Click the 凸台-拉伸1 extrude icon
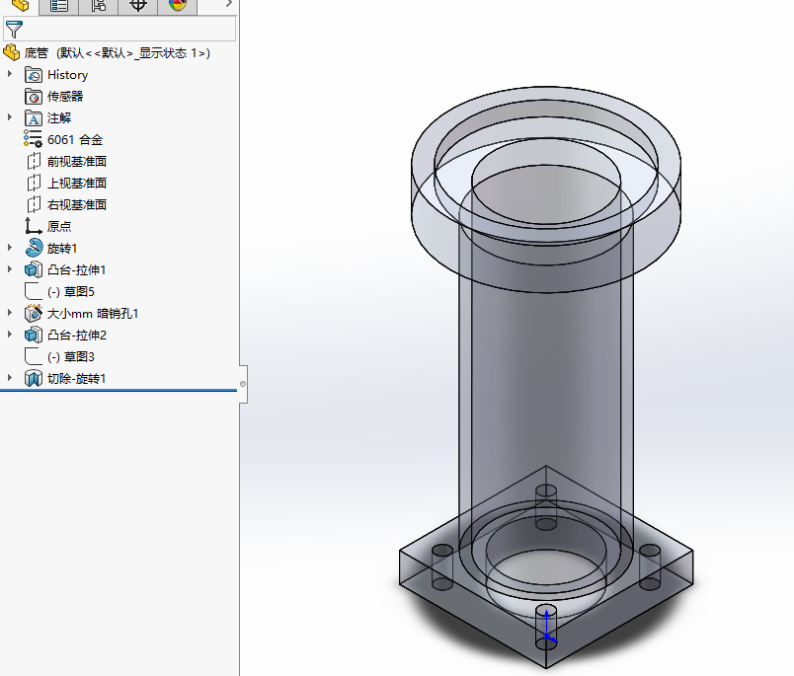 point(34,269)
